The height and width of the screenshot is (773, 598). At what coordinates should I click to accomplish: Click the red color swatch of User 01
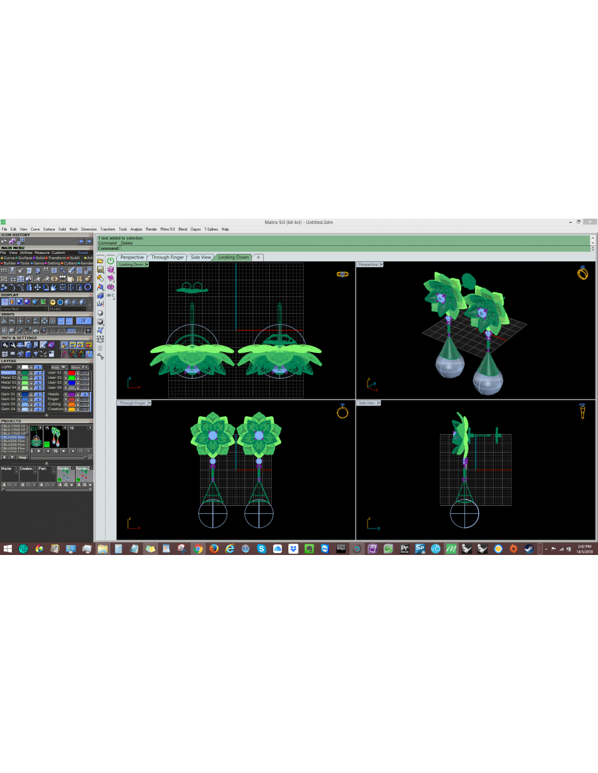click(72, 373)
